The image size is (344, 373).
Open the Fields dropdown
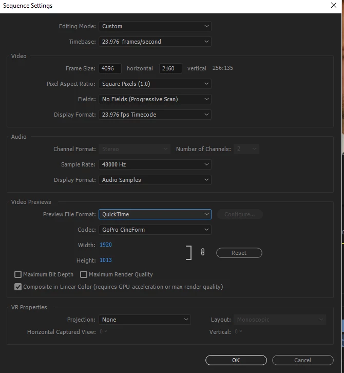(x=155, y=99)
